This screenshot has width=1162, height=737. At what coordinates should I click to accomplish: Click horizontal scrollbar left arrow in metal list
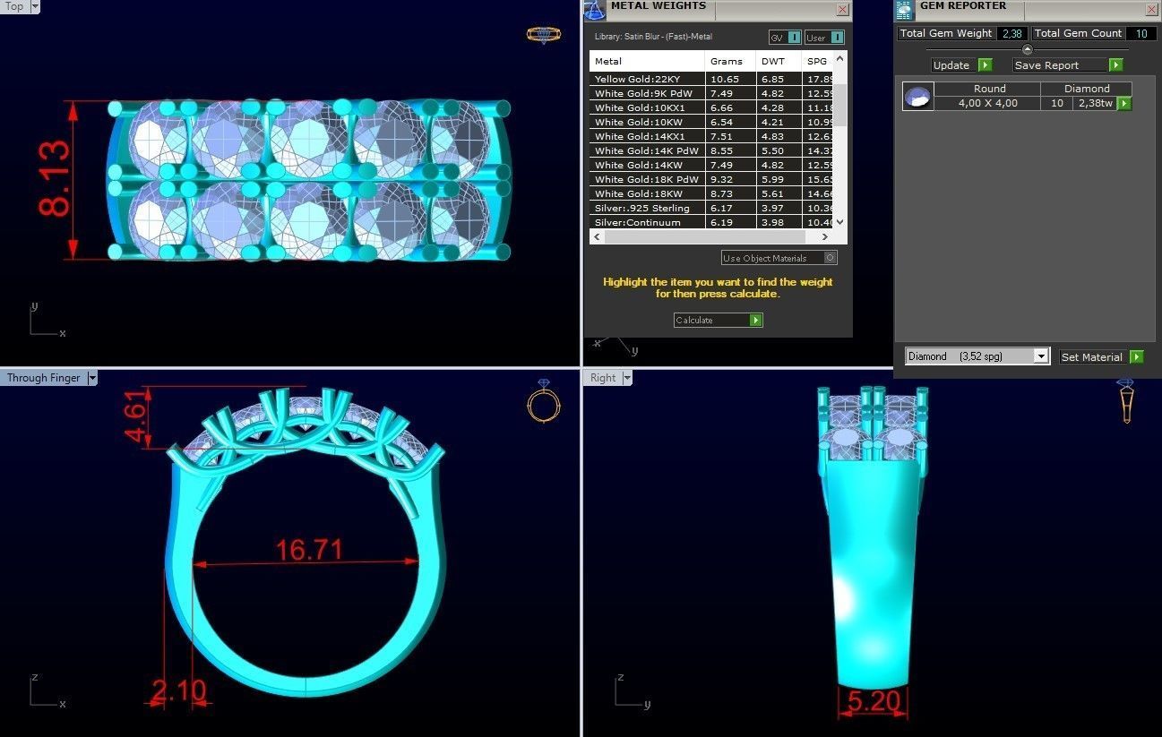pyautogui.click(x=597, y=237)
